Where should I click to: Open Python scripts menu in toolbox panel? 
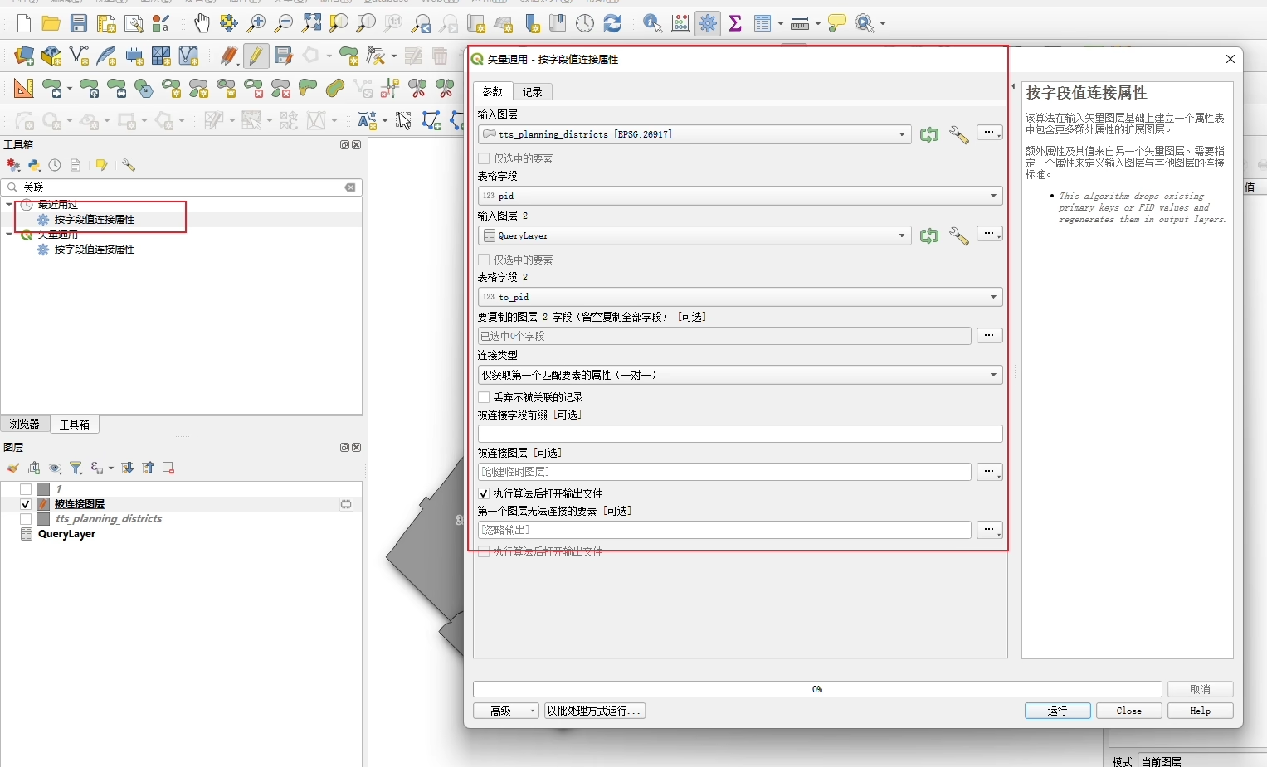pos(34,165)
